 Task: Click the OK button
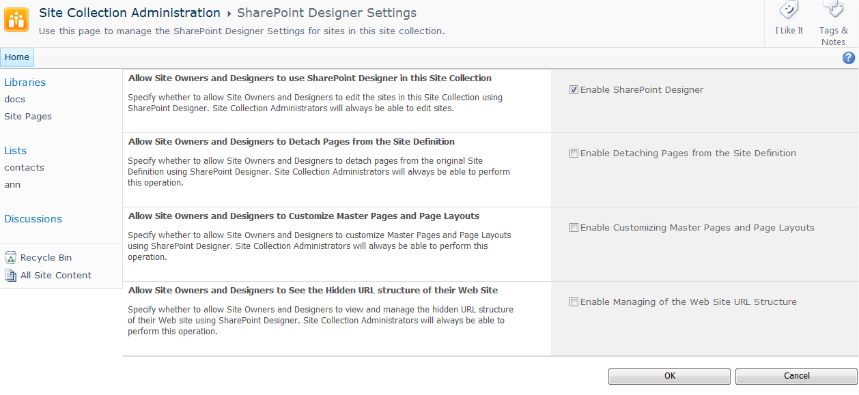669,376
